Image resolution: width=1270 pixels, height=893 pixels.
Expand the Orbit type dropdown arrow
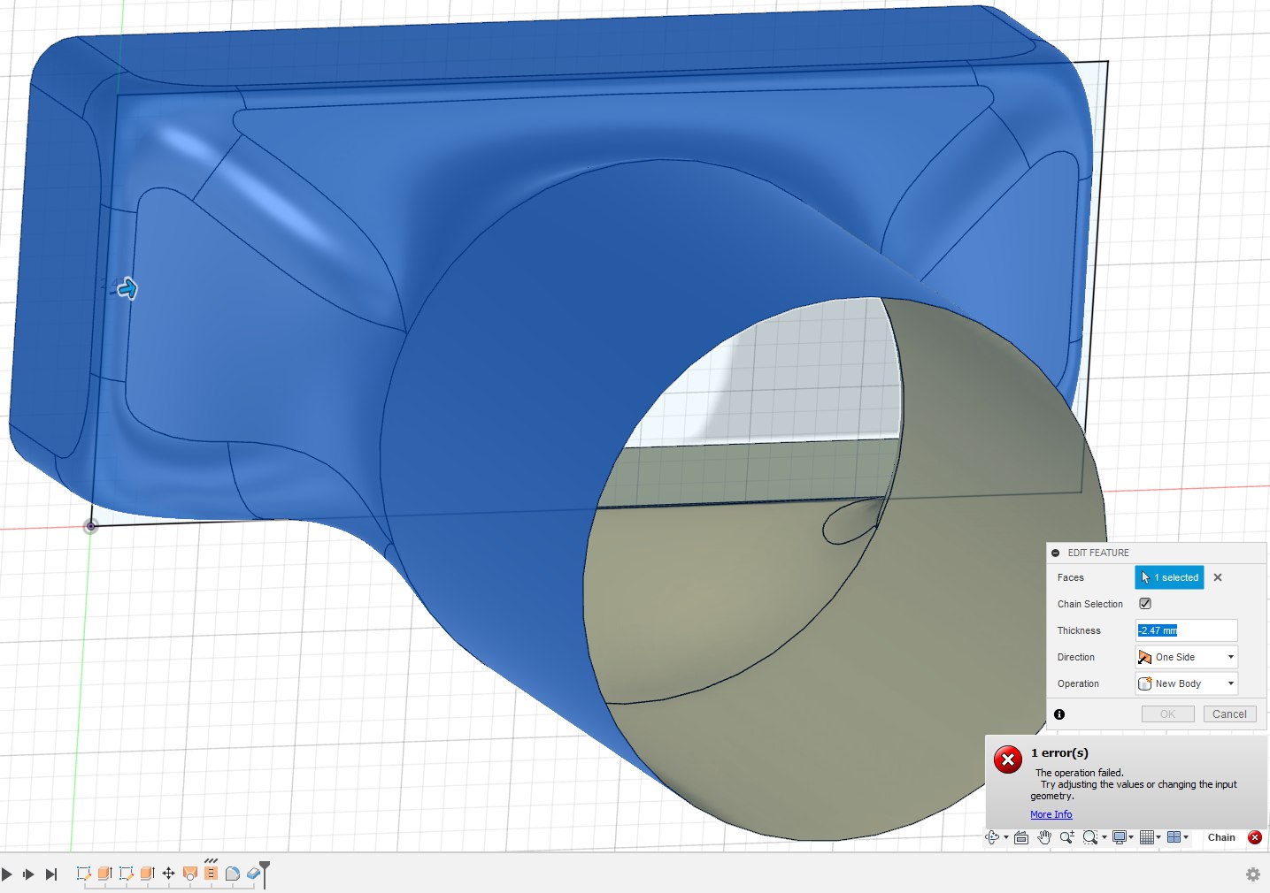(x=1006, y=837)
